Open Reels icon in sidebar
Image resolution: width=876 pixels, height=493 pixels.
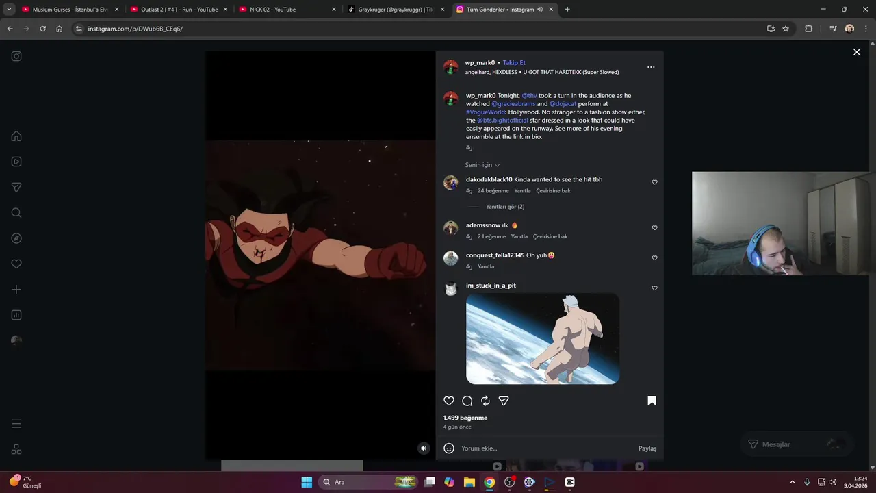[16, 162]
